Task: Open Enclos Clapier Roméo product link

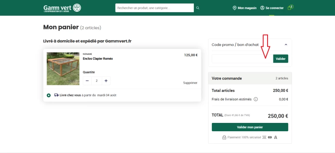Action: coord(98,59)
